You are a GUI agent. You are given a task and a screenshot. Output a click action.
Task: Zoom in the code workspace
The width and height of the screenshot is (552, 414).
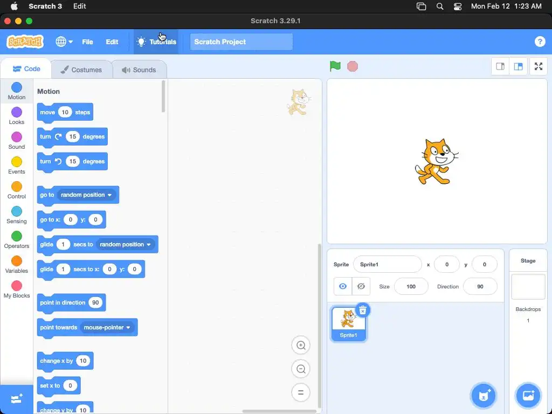[x=301, y=346]
